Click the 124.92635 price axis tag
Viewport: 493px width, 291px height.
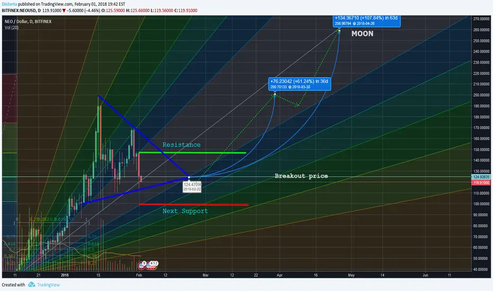(x=481, y=177)
